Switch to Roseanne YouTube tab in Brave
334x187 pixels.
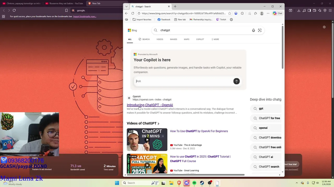click(64, 3)
